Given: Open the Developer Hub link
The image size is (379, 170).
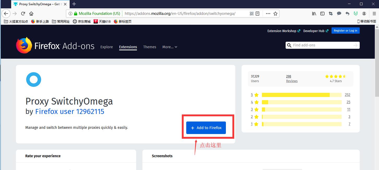Looking at the screenshot, I should [x=316, y=31].
